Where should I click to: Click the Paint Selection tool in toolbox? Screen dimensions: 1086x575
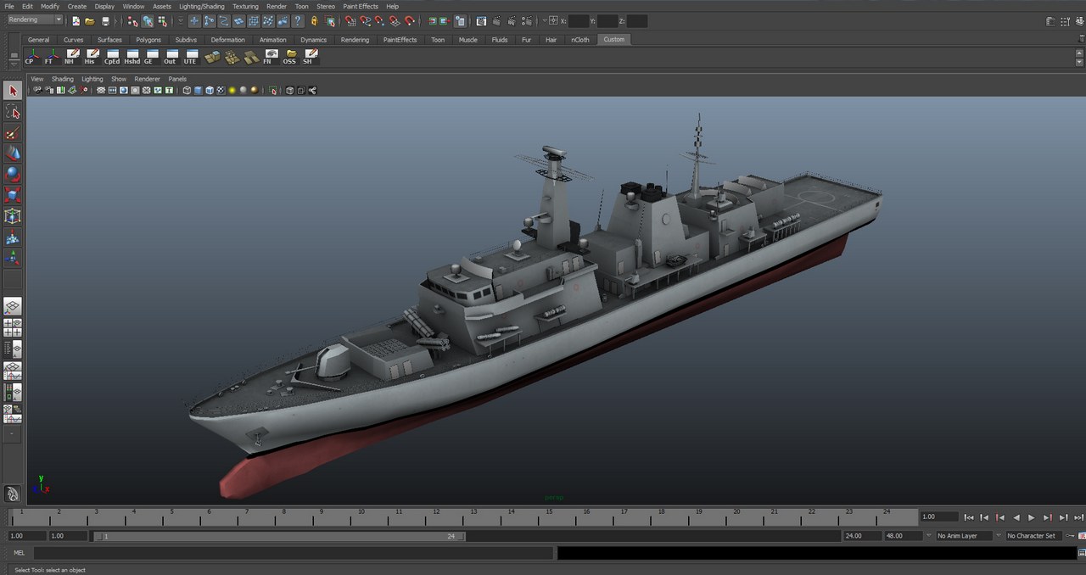point(13,133)
